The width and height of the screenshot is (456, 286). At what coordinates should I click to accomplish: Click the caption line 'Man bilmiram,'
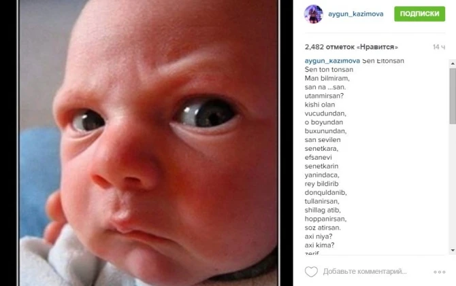point(327,78)
